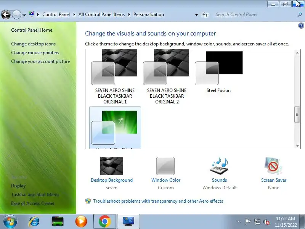This screenshot has height=229, width=305.
Task: Click the theme list scroll down arrow
Action: click(x=297, y=146)
